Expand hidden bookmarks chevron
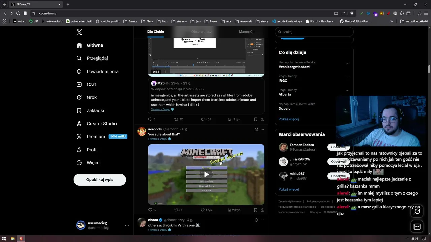The image size is (431, 242). 391,21
